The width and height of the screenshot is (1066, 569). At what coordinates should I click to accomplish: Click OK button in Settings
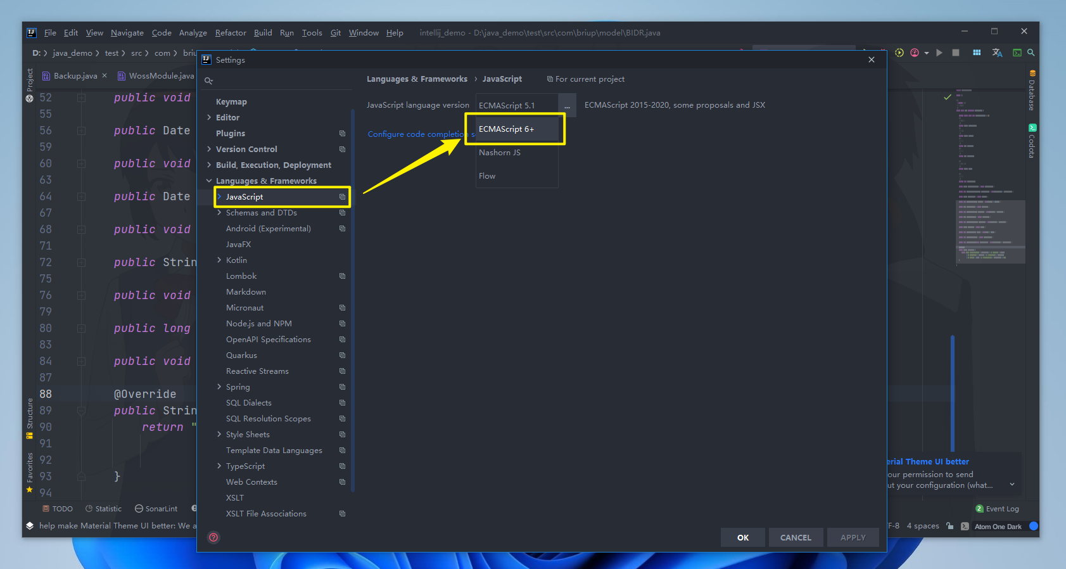click(743, 537)
